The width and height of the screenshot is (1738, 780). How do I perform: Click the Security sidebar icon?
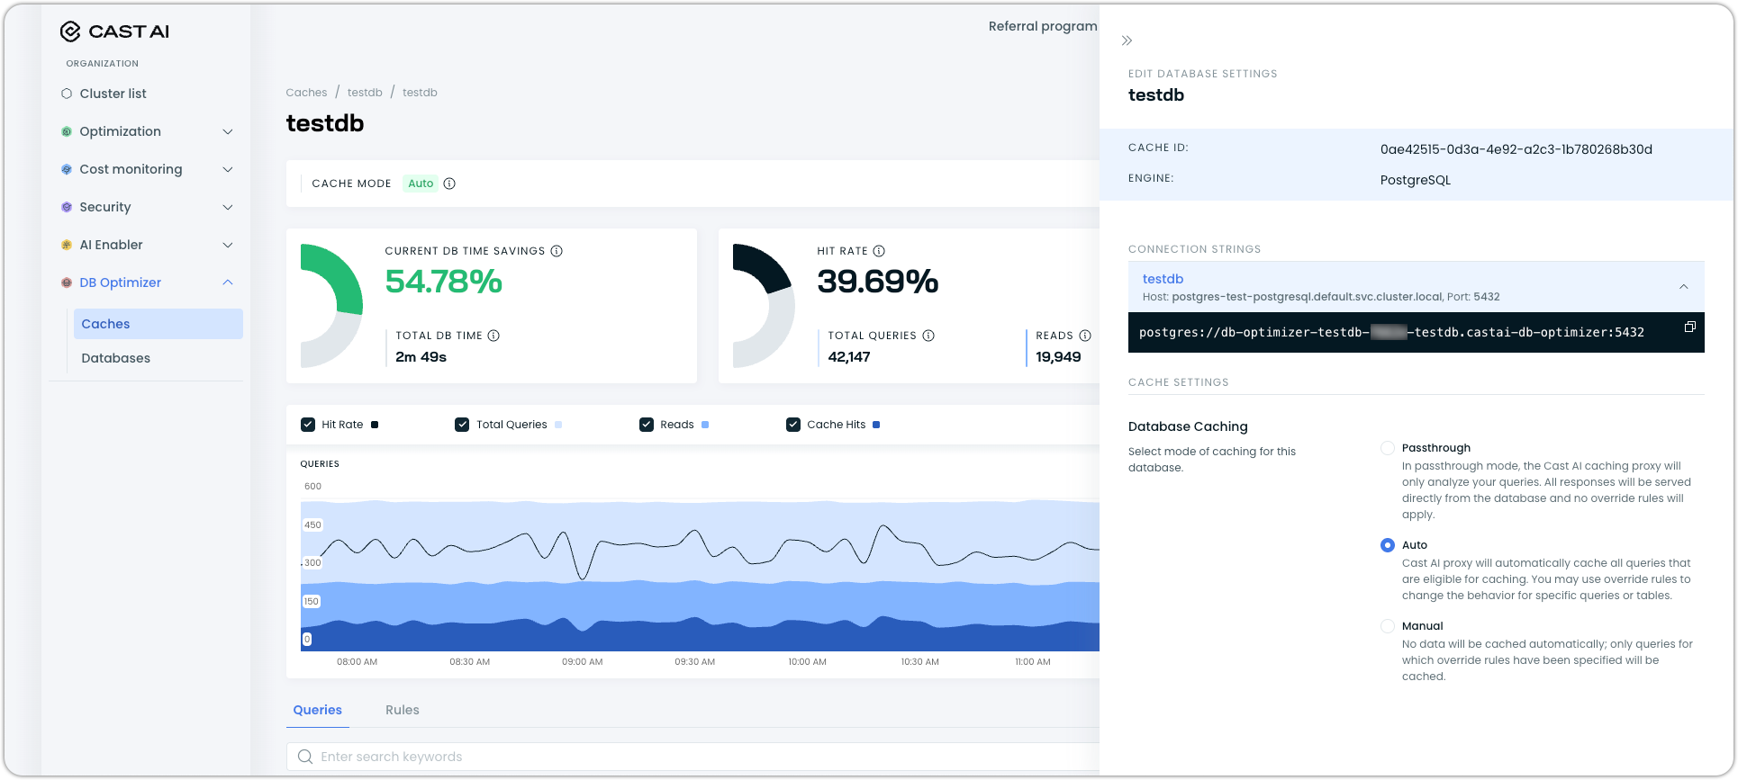pos(67,207)
